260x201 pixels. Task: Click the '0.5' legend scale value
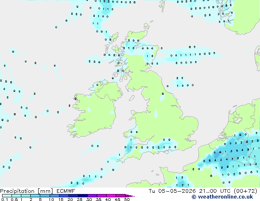click(x=14, y=199)
